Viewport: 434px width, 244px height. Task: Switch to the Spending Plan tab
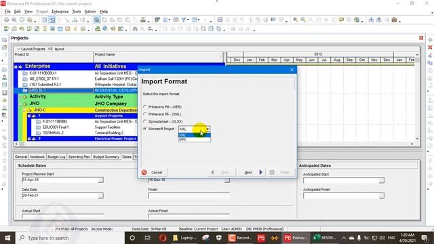[x=79, y=157]
